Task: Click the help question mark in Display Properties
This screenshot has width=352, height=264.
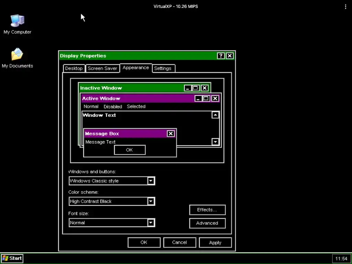Action: pyautogui.click(x=221, y=56)
